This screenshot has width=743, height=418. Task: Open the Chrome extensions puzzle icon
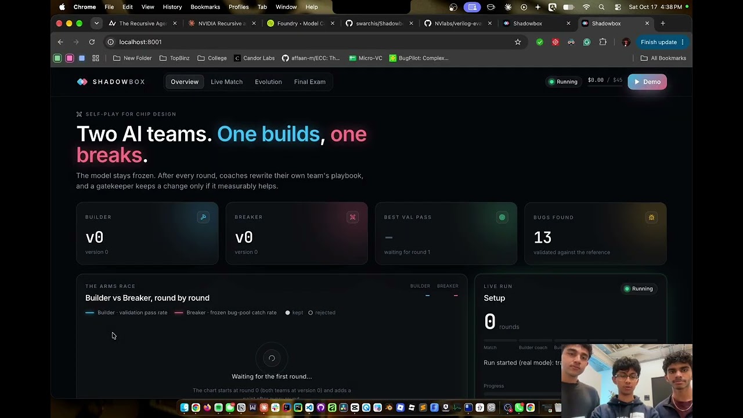tap(603, 42)
